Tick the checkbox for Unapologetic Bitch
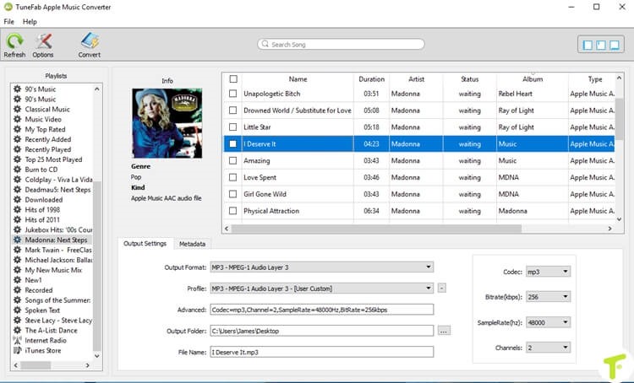The width and height of the screenshot is (634, 383). point(233,94)
